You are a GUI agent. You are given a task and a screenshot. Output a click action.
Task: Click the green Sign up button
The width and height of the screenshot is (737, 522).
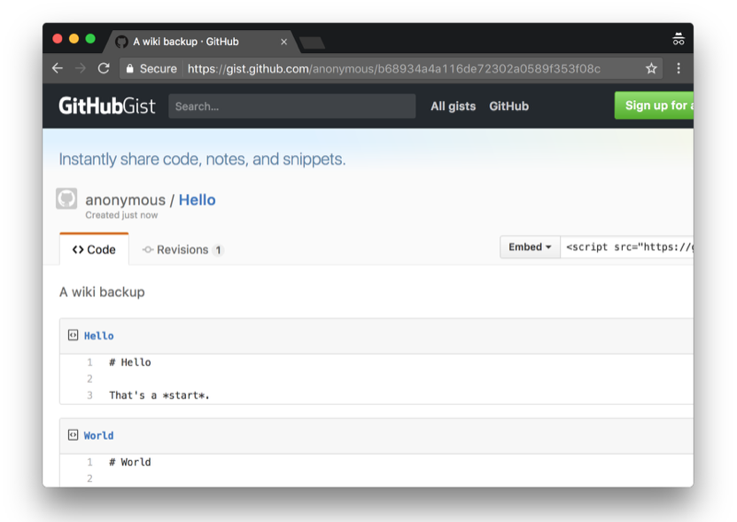click(x=654, y=105)
